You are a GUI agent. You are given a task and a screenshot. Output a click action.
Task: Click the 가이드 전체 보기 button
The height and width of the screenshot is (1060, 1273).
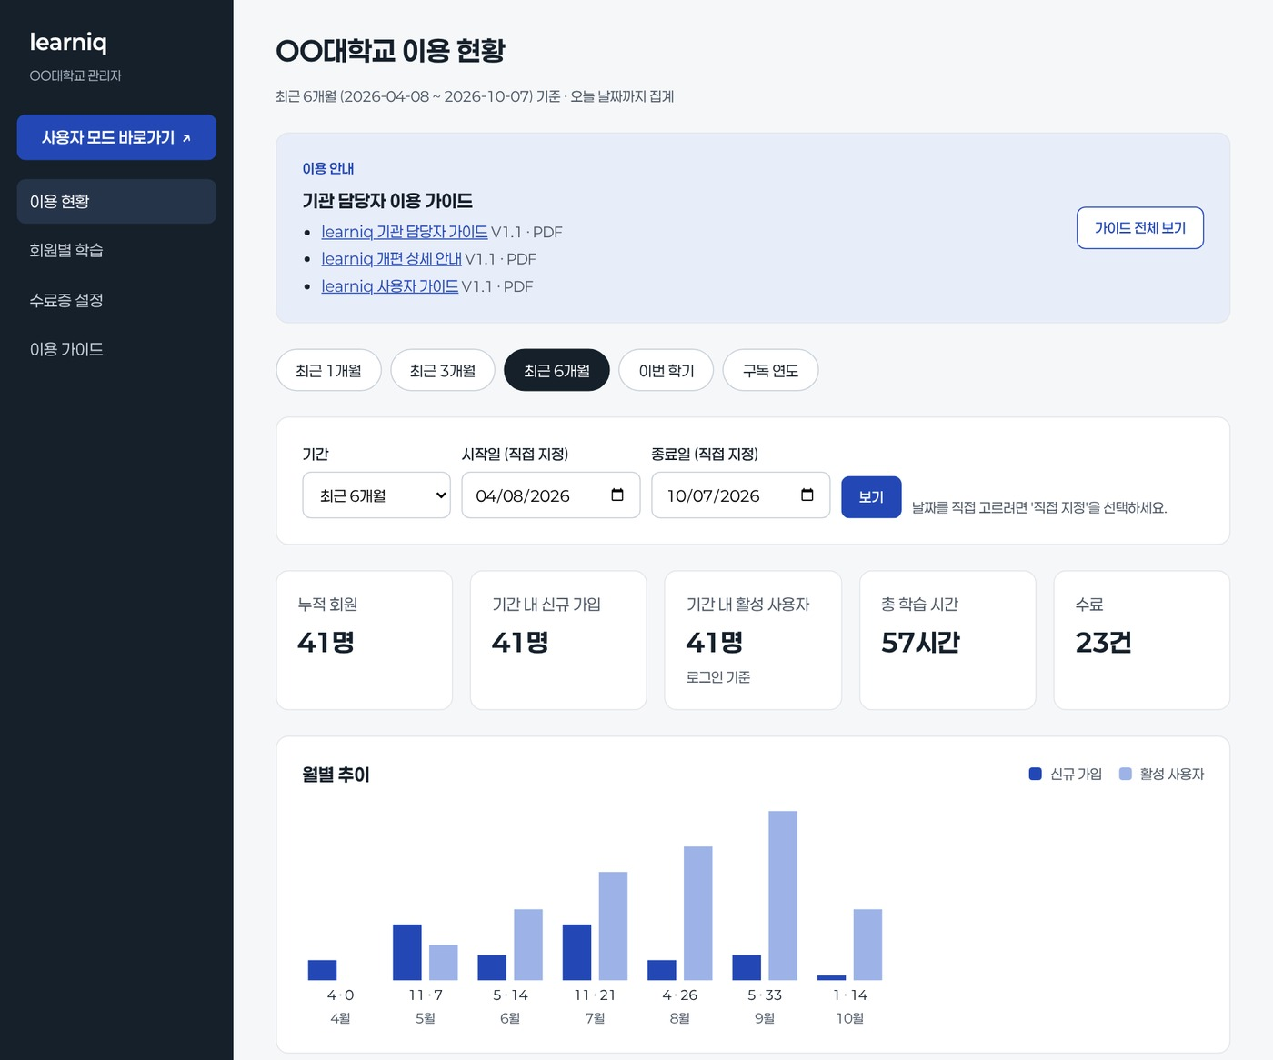pos(1140,228)
